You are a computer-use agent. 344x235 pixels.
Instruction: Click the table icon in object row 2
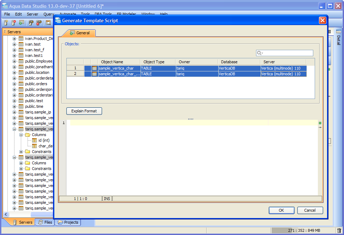(94, 74)
